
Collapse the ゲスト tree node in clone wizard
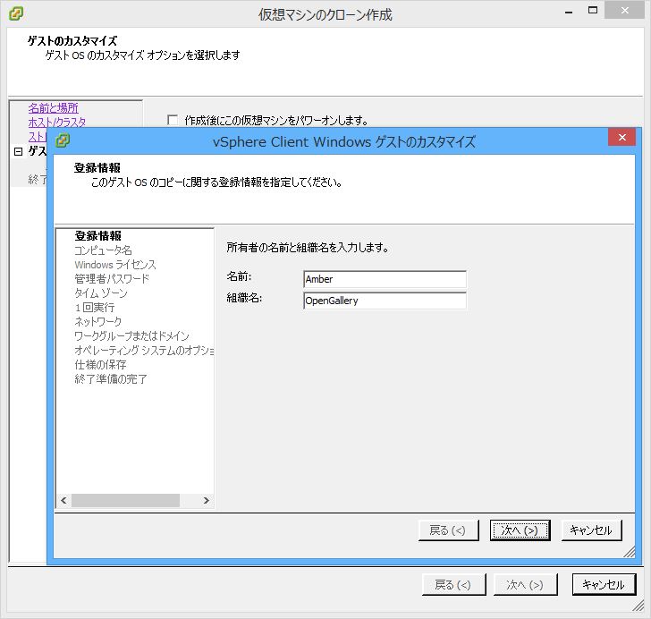[x=18, y=151]
